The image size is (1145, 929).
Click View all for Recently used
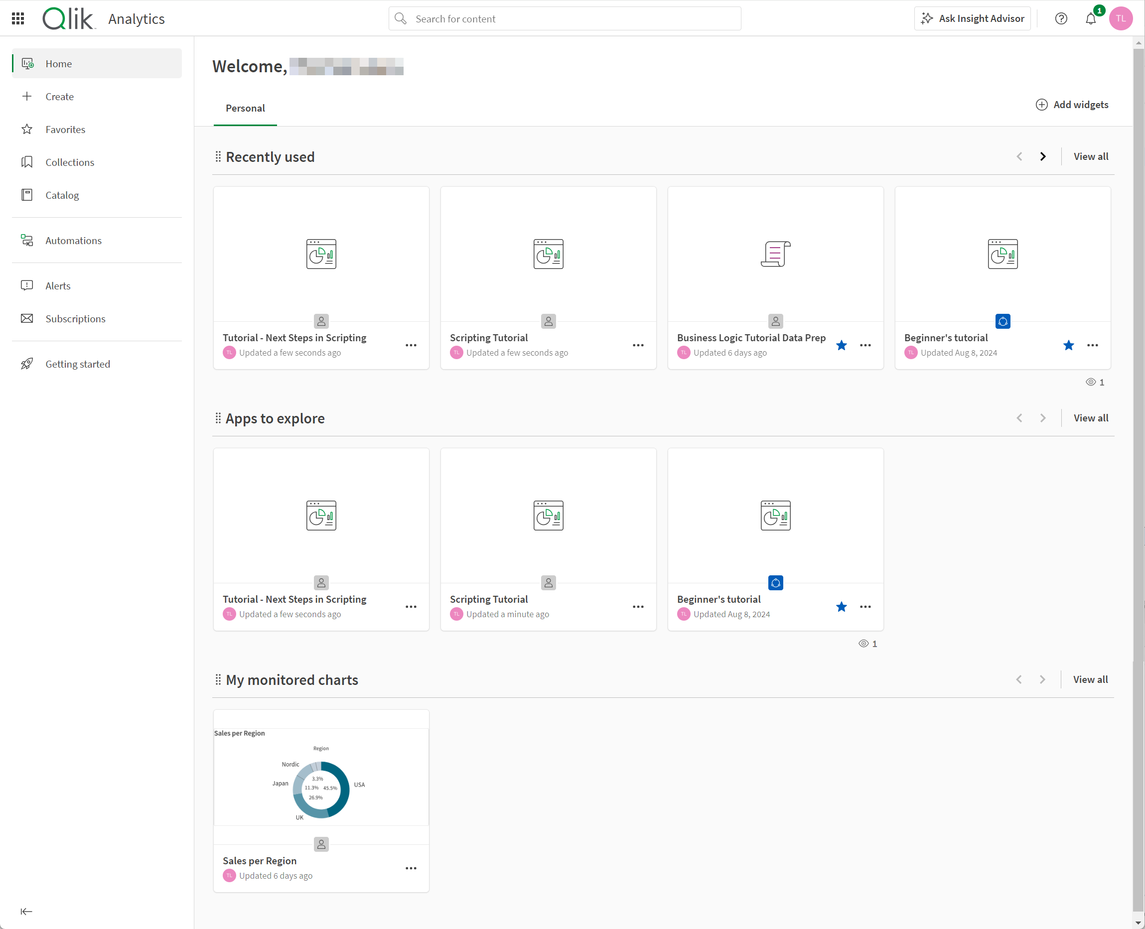pyautogui.click(x=1090, y=155)
